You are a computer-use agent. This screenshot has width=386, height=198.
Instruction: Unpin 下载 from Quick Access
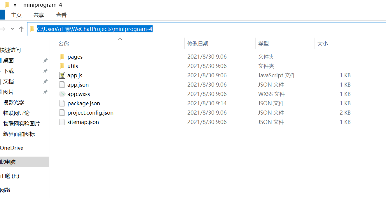[x=45, y=71]
